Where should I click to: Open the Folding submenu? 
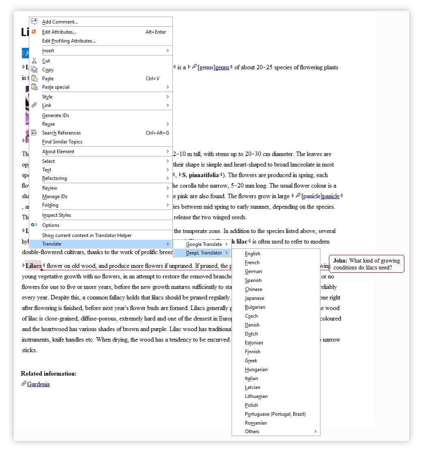coord(101,205)
